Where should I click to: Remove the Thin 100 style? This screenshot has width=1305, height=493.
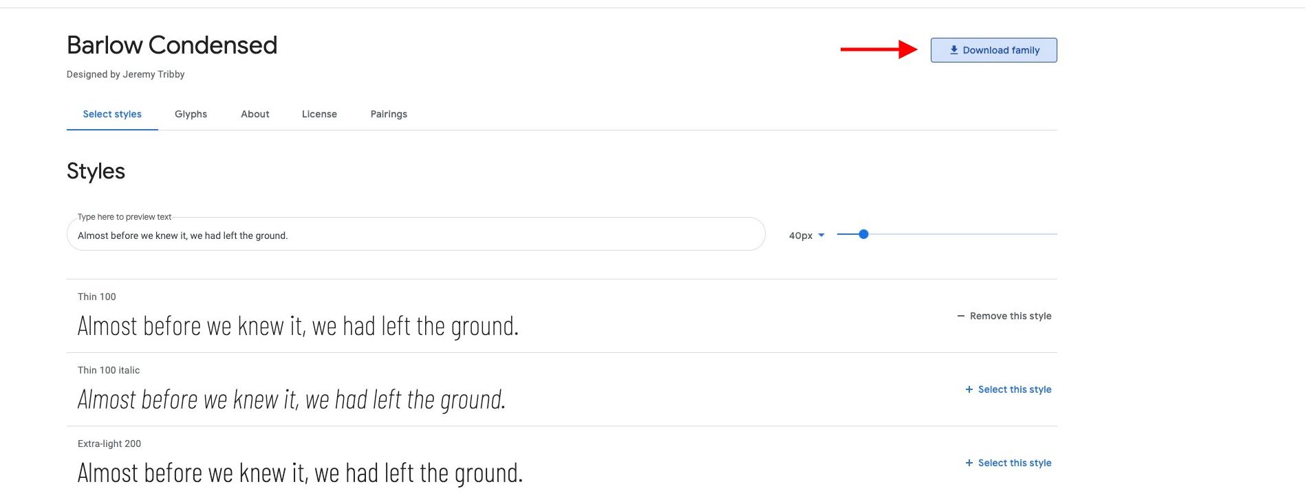click(1004, 316)
